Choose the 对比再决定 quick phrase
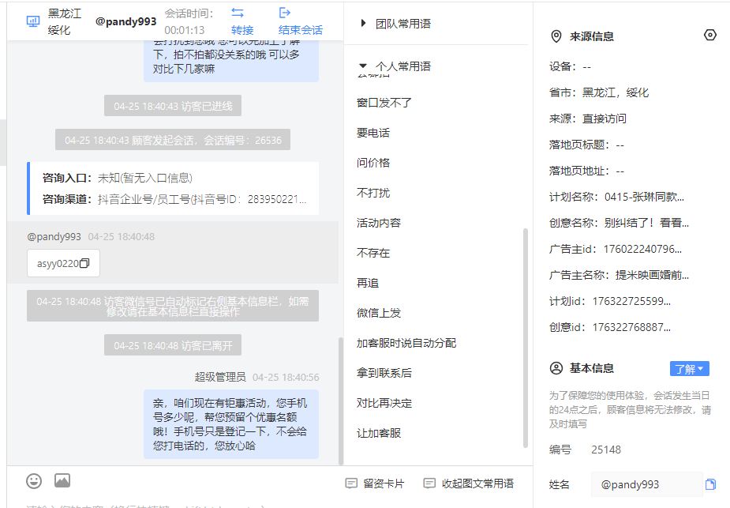 [x=384, y=403]
